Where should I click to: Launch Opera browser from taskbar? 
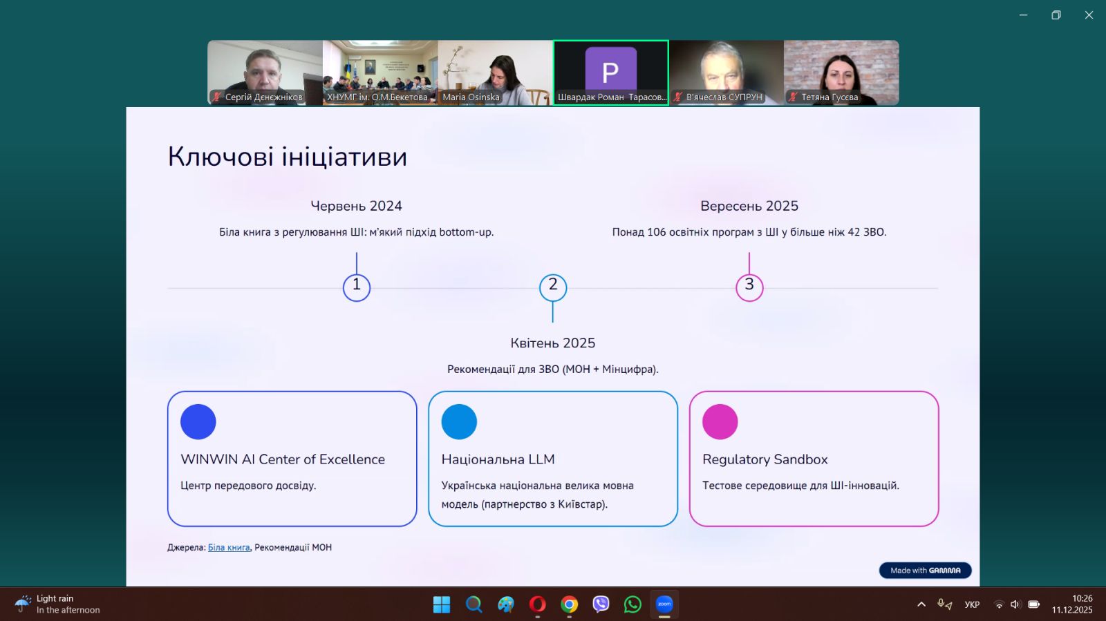537,604
